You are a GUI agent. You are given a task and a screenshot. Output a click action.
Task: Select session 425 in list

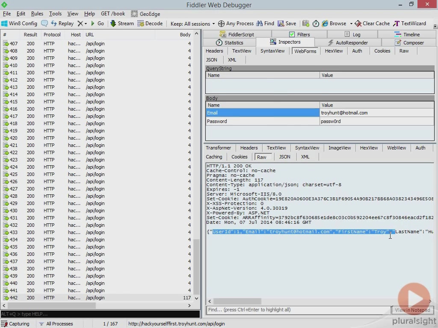coord(97,174)
